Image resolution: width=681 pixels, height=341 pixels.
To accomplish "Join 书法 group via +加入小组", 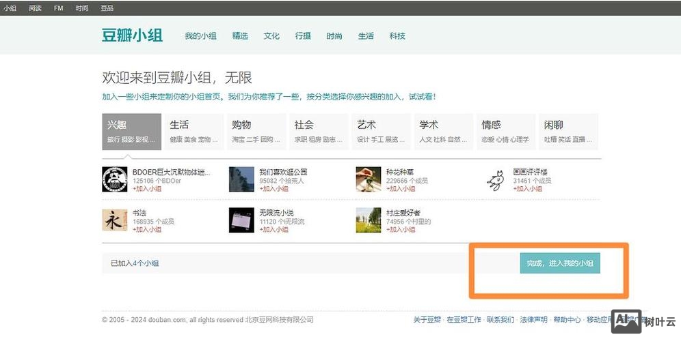I will pyautogui.click(x=147, y=229).
